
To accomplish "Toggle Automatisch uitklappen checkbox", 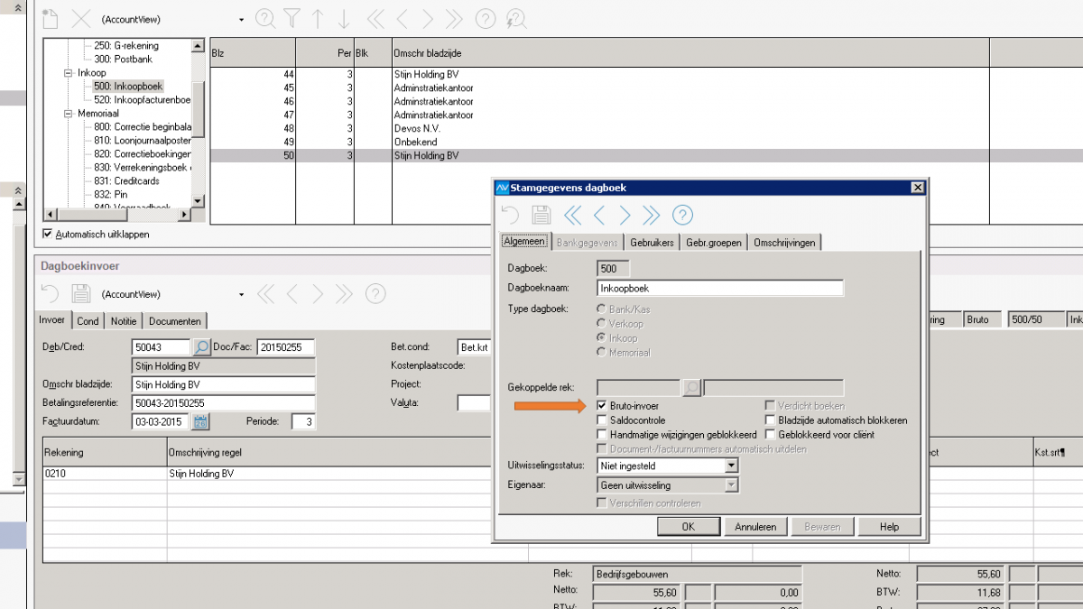I will click(48, 234).
